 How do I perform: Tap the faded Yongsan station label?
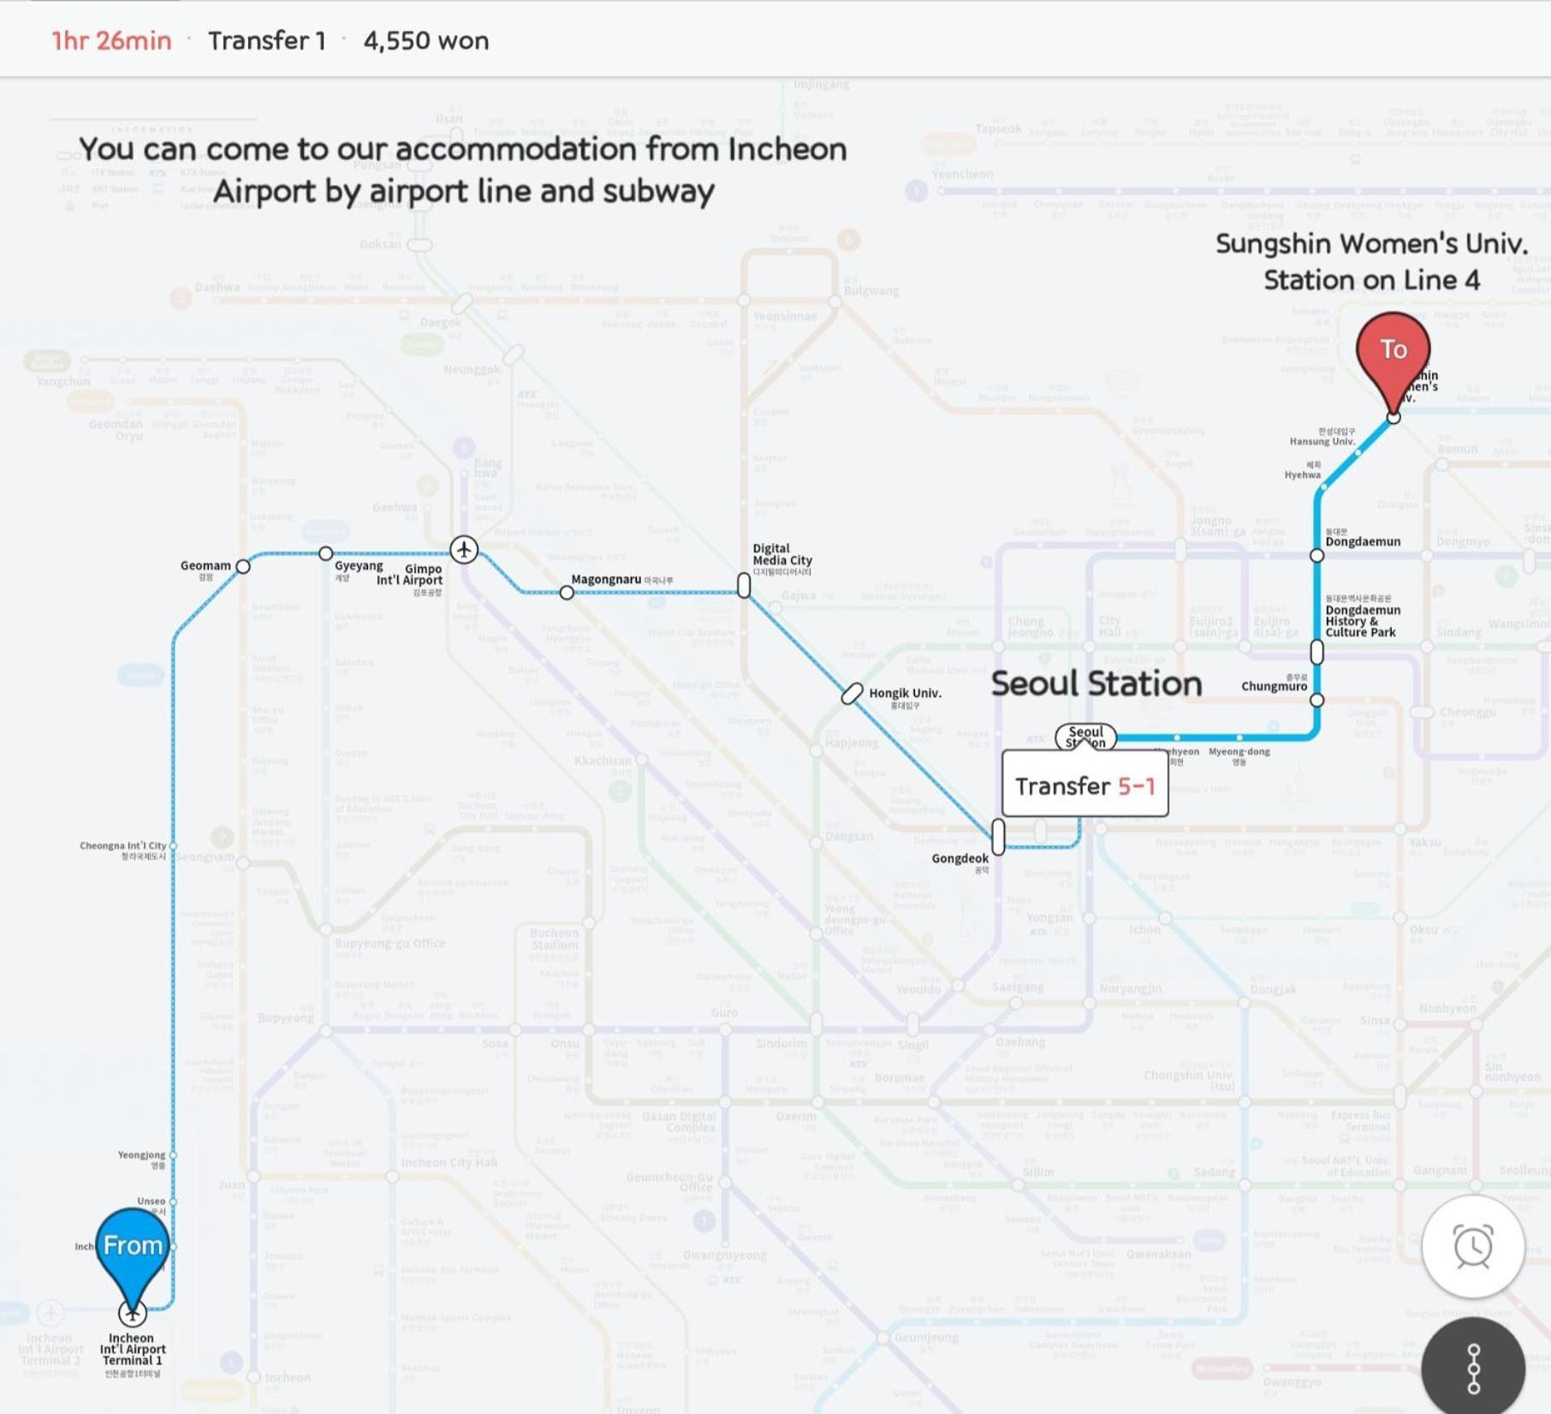(1049, 917)
